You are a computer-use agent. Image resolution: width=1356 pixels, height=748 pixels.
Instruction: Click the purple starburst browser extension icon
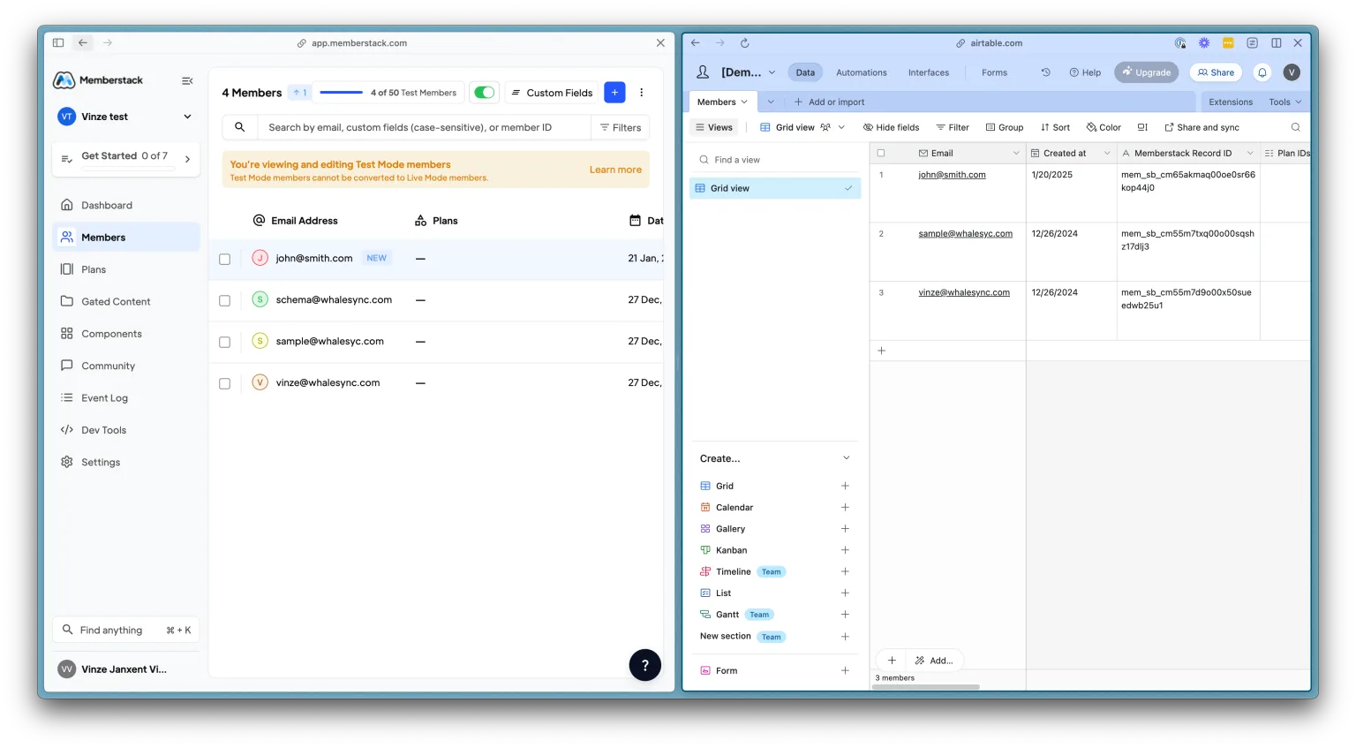[x=1204, y=42]
